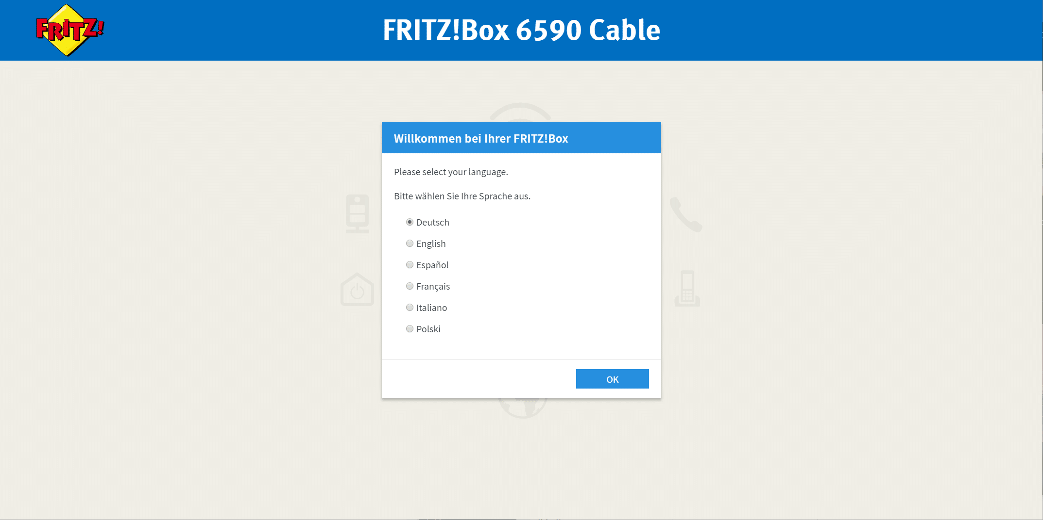The image size is (1043, 520).
Task: Click the 'Please select your language.' text
Action: point(451,172)
